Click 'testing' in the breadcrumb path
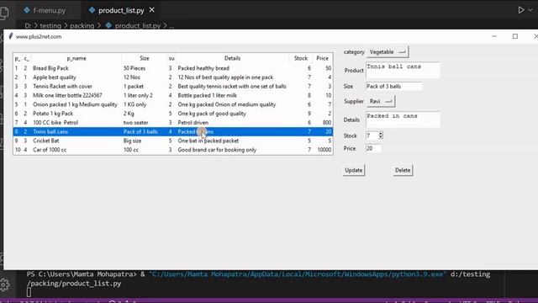 [50, 26]
